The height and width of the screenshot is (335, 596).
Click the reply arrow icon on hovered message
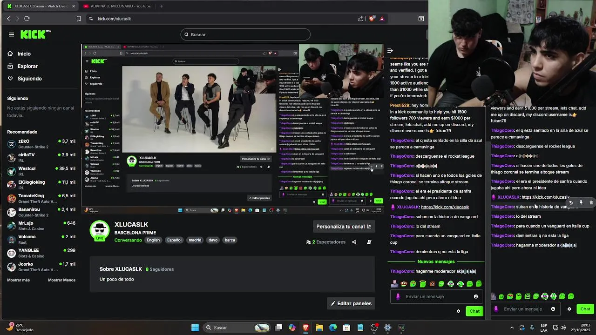tap(571, 203)
